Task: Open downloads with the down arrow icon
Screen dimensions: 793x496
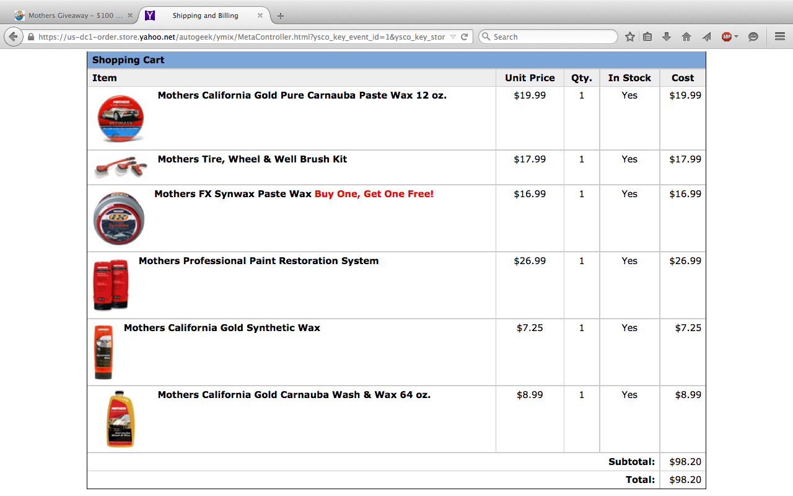Action: pyautogui.click(x=667, y=37)
